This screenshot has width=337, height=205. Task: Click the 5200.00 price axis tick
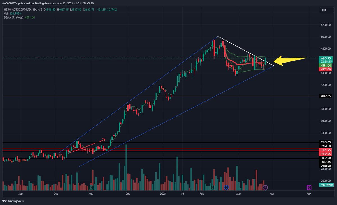pos(326,25)
